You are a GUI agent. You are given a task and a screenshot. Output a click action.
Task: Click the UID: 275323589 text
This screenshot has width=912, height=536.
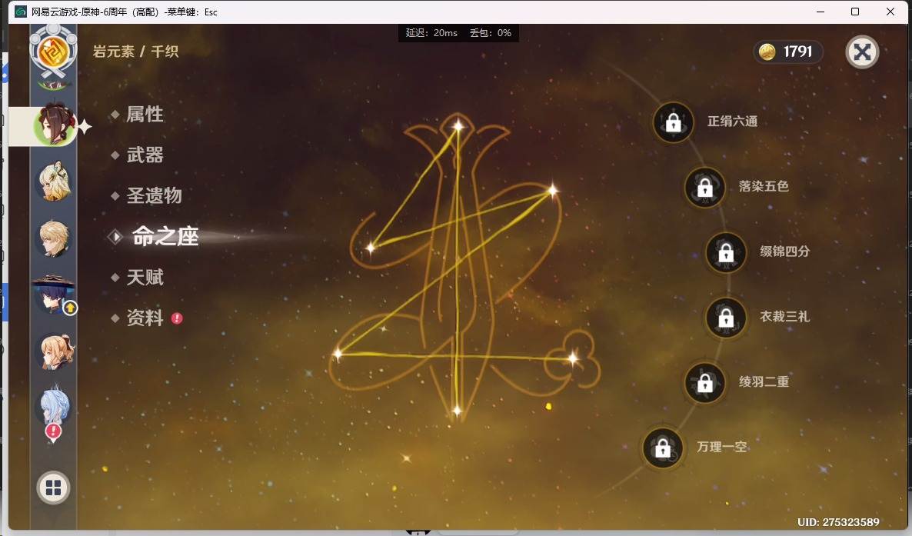pos(838,522)
